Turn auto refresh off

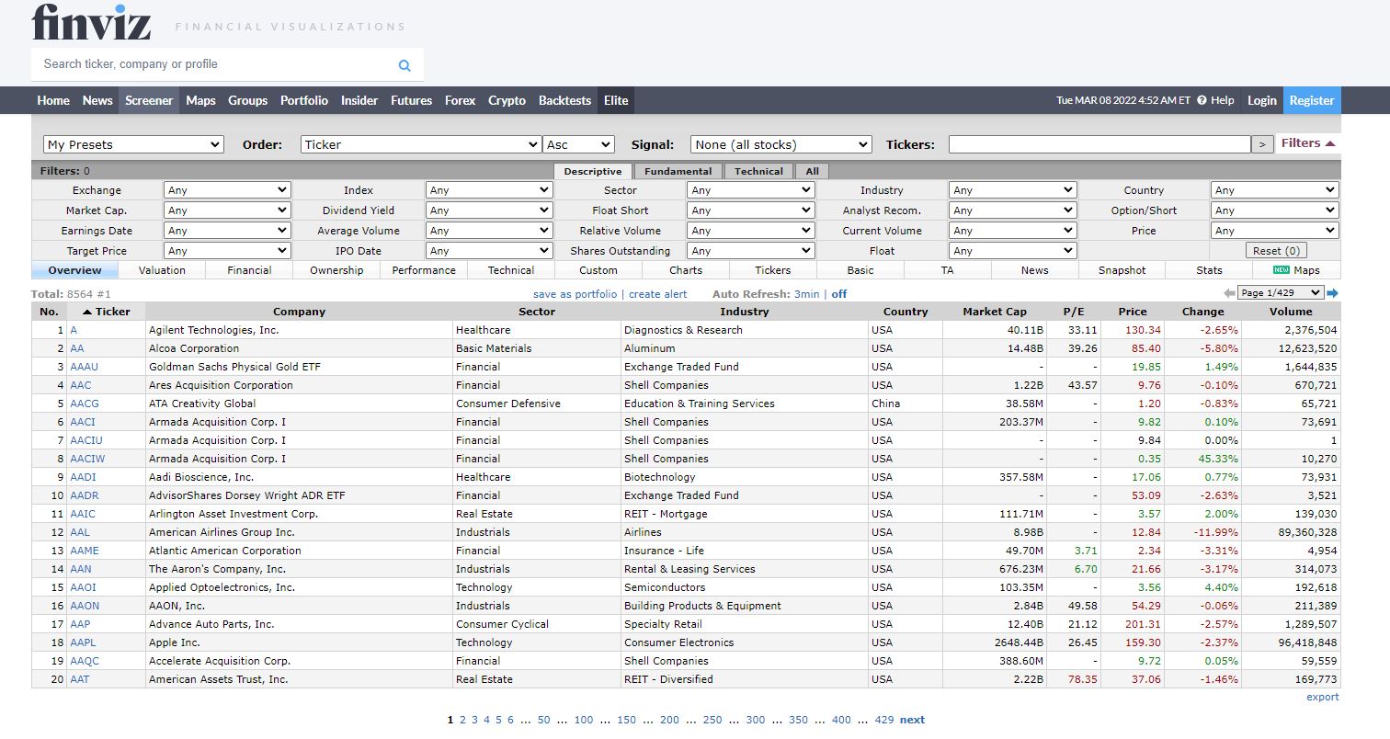pos(839,294)
